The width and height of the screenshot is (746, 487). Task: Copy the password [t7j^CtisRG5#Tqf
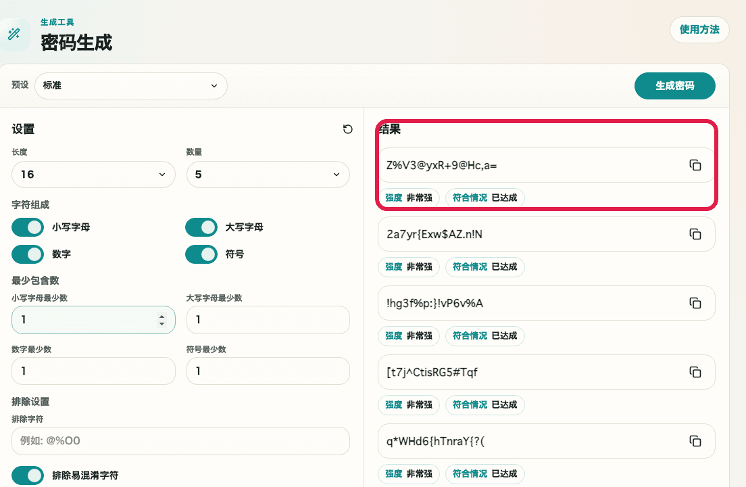pos(695,372)
